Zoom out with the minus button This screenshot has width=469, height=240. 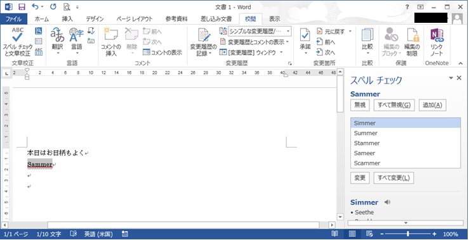coord(382,234)
